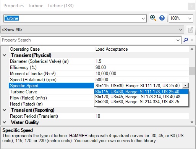
Task: Expand the <Show All> filter dropdown
Action: coord(180,30)
